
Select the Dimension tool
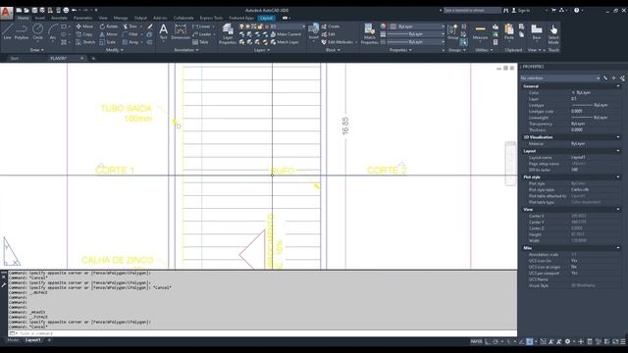coord(181,31)
